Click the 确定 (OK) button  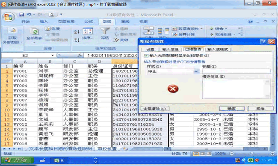(231, 109)
